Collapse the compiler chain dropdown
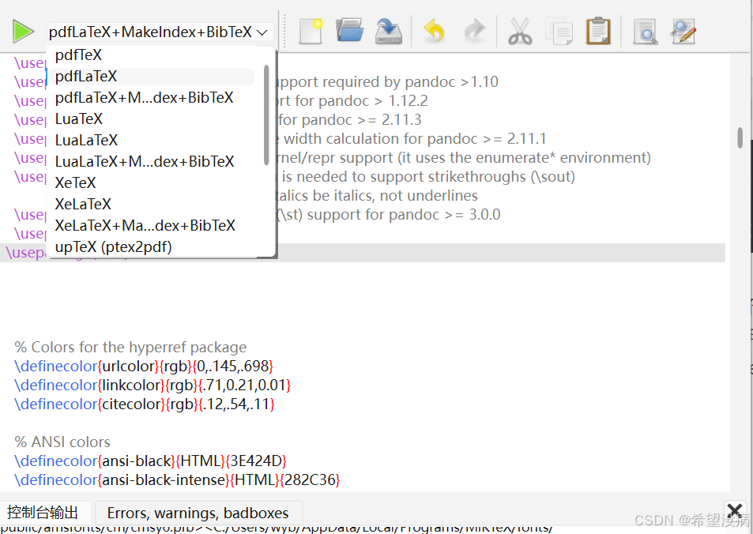The height and width of the screenshot is (534, 753). 262,32
